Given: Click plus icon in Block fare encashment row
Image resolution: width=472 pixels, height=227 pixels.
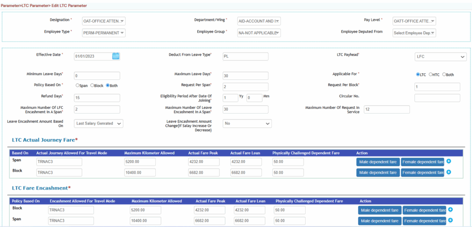Looking at the screenshot, I should coord(450,209).
